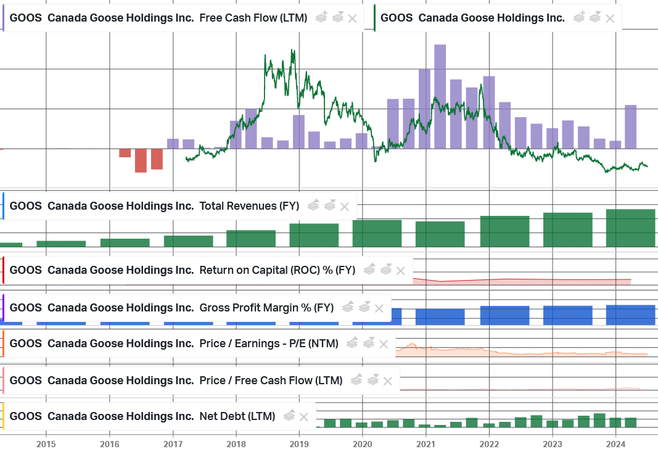658x449 pixels.
Task: Click the 2023 year label on the time axis
Action: point(553,443)
